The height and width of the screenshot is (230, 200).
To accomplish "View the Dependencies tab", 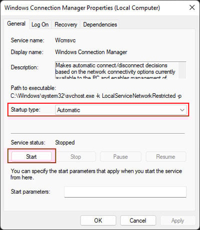I will [100, 24].
